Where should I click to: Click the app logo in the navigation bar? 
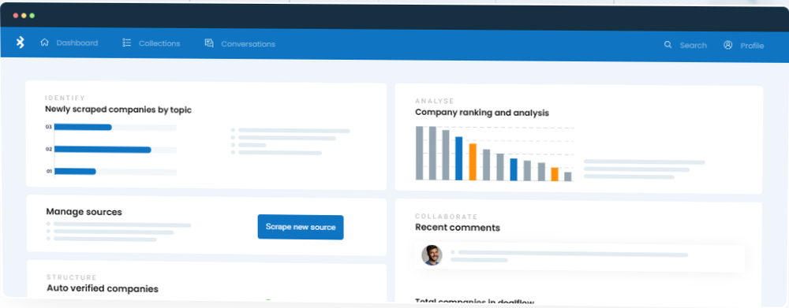coord(21,43)
